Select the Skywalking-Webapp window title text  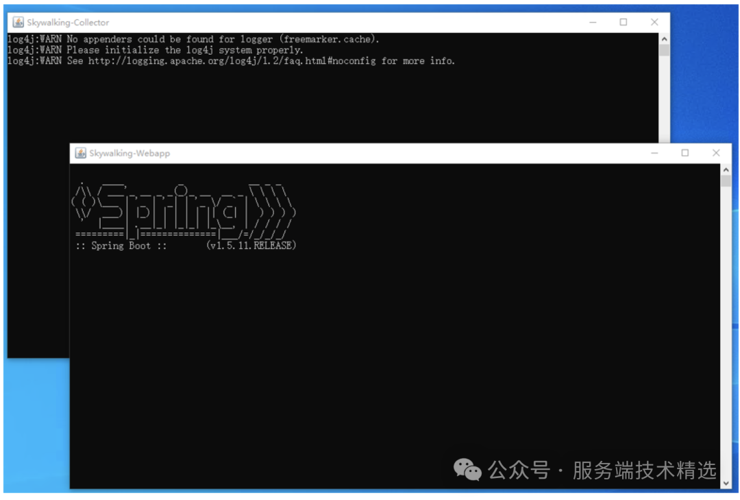pos(129,153)
